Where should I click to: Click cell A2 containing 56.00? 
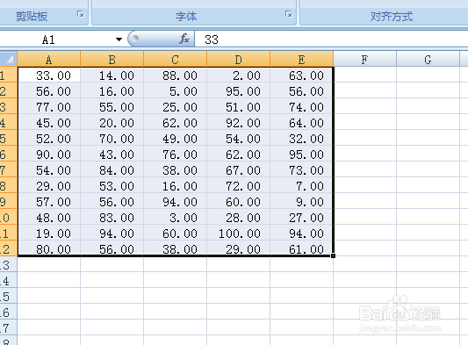click(49, 90)
